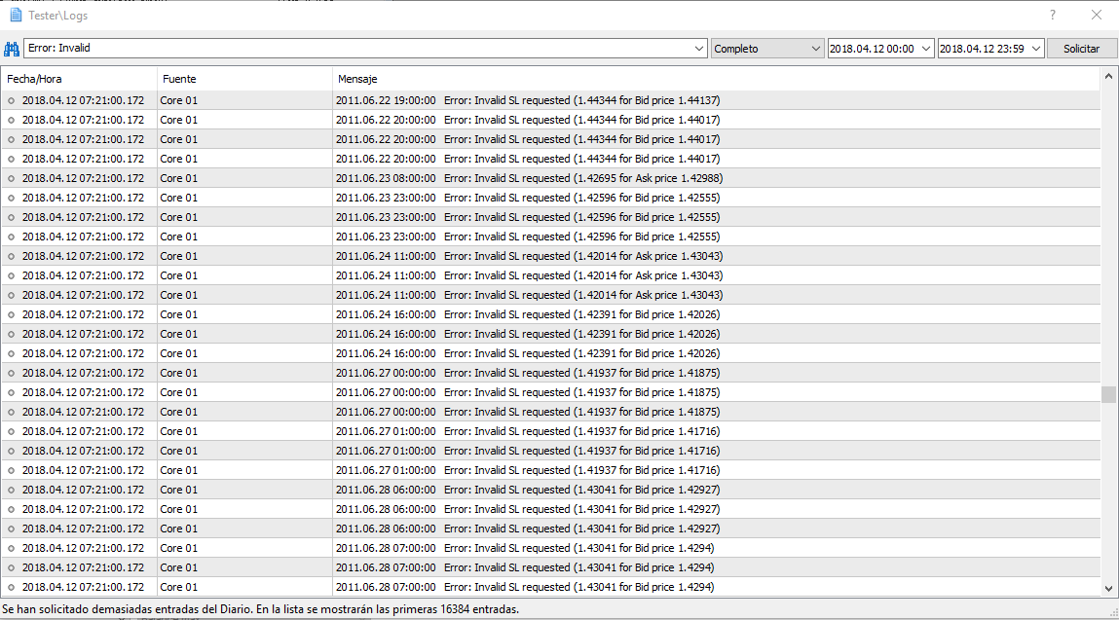Open the Completo dropdown
This screenshot has width=1119, height=620.
(x=767, y=49)
